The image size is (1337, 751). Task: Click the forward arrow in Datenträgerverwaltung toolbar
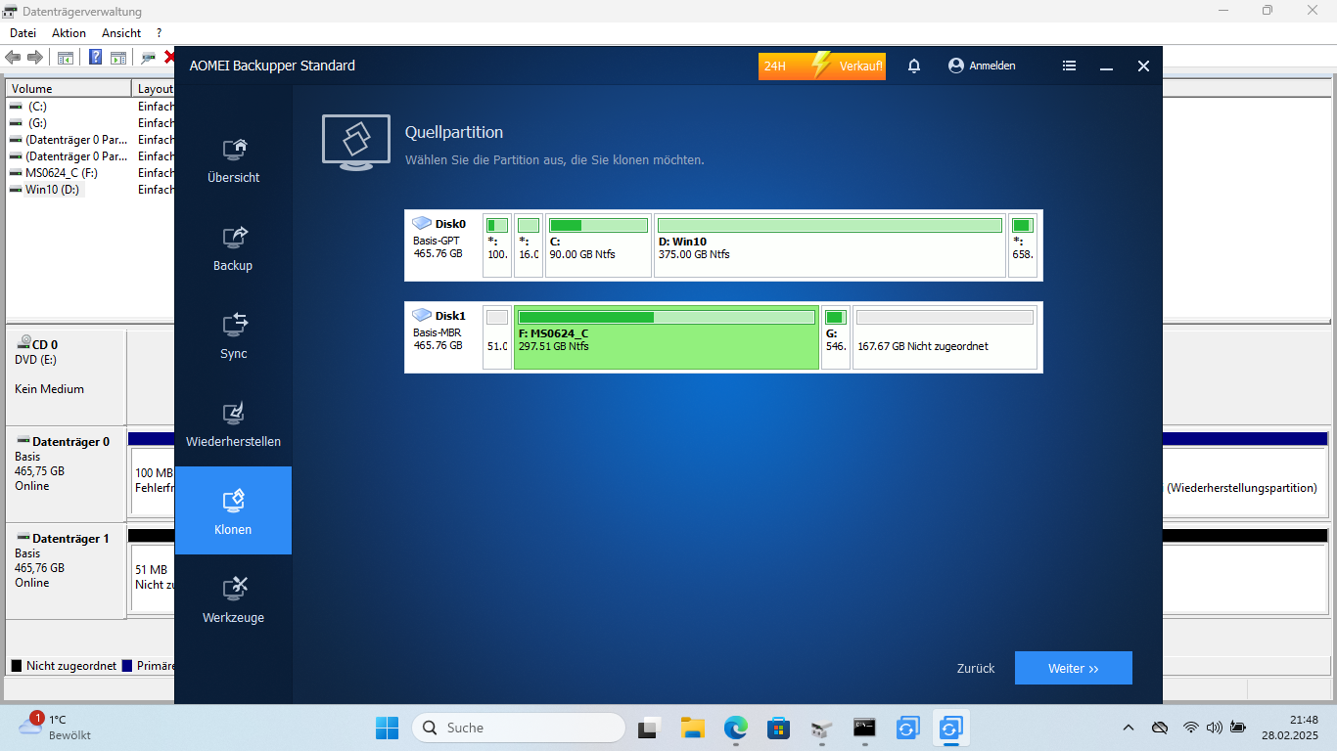click(35, 58)
